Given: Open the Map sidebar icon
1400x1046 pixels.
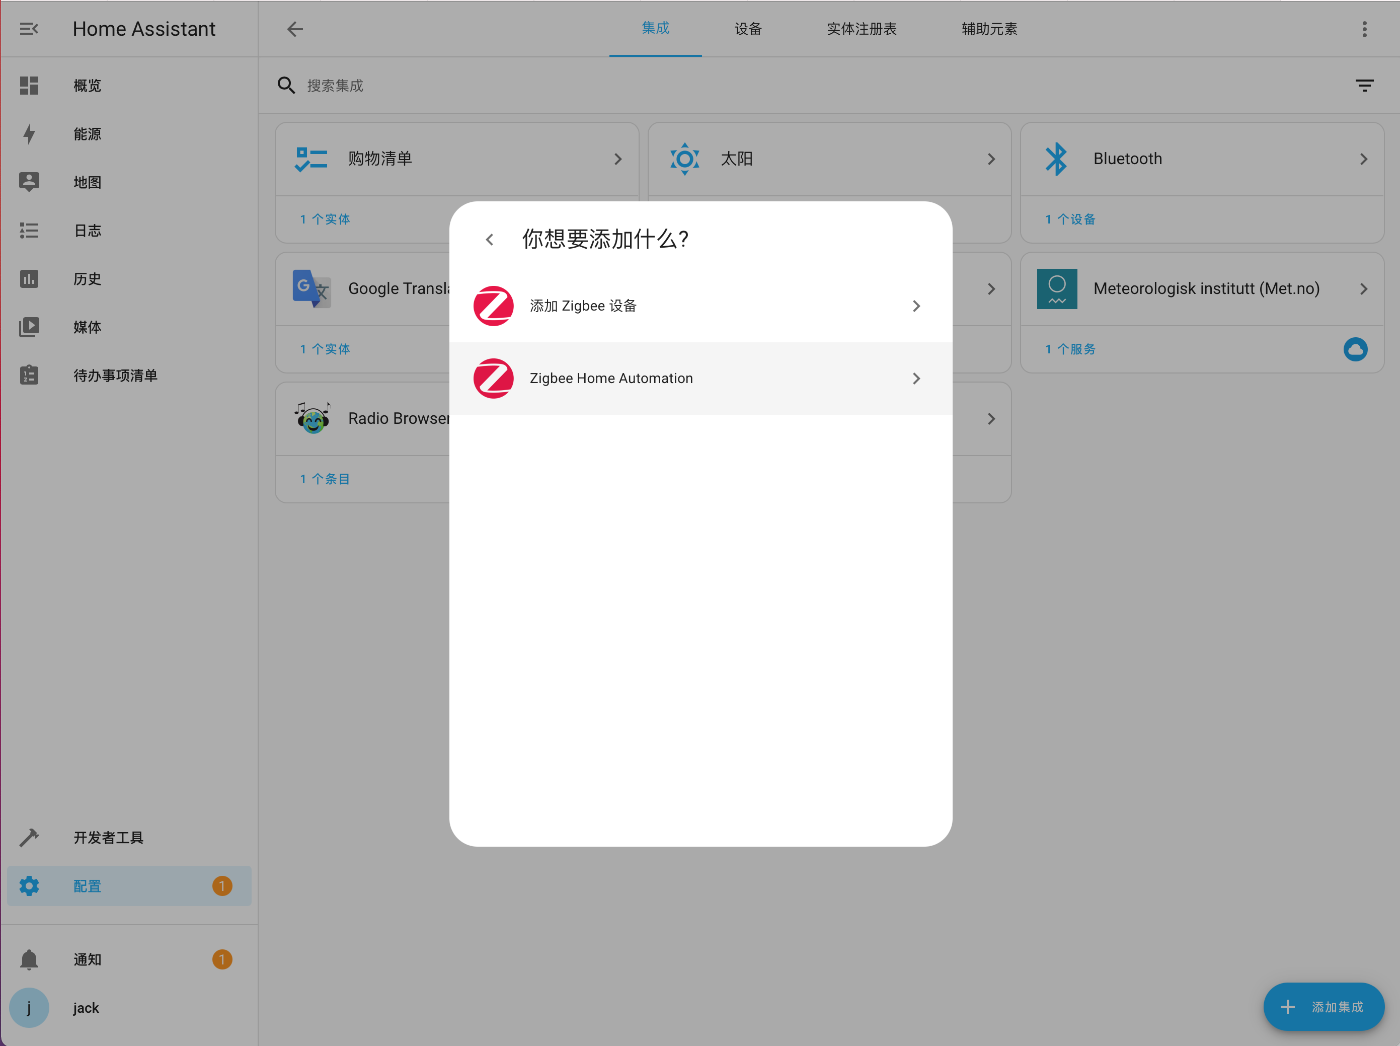Looking at the screenshot, I should click(29, 182).
